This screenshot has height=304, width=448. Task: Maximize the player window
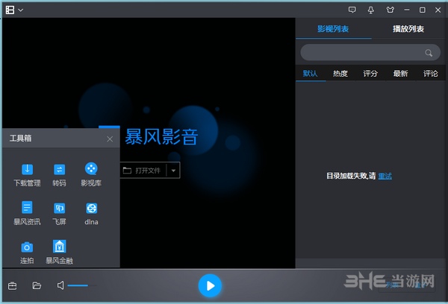click(423, 10)
